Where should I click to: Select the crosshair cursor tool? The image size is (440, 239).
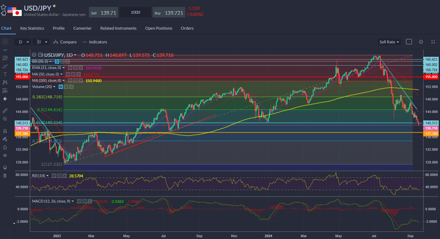pyautogui.click(x=5, y=42)
